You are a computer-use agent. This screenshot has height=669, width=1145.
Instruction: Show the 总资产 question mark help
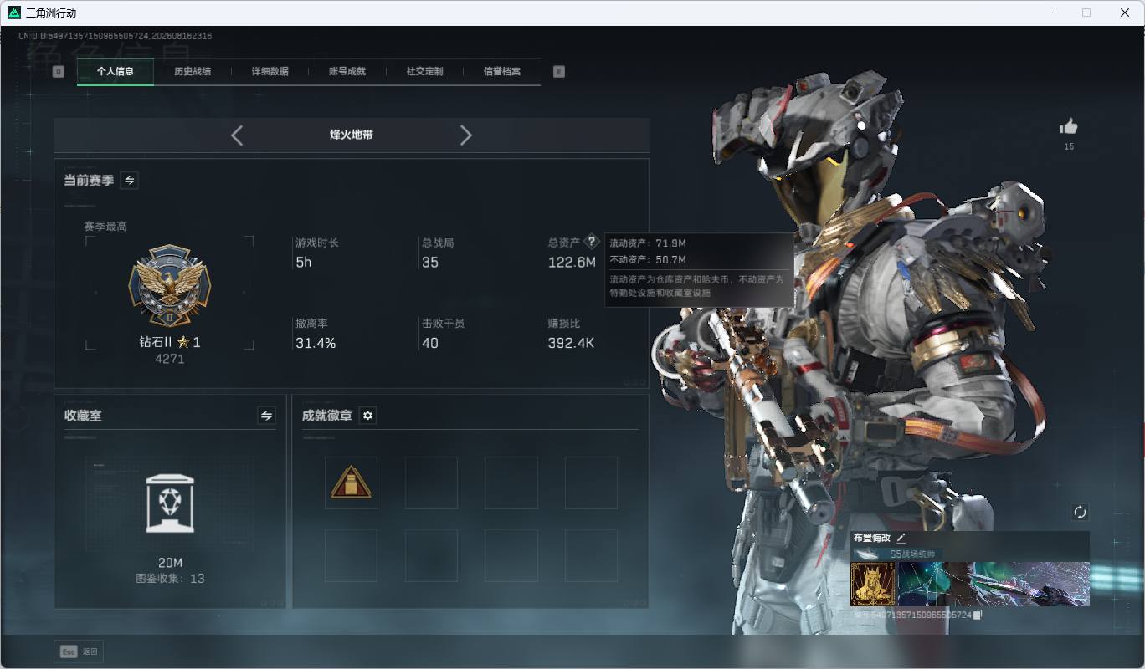pos(592,242)
